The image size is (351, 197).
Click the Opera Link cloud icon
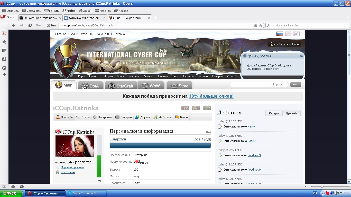click(13, 186)
